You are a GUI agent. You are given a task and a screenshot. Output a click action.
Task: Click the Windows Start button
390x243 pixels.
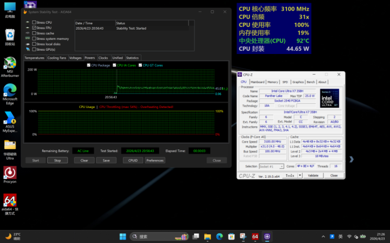click(x=123, y=237)
